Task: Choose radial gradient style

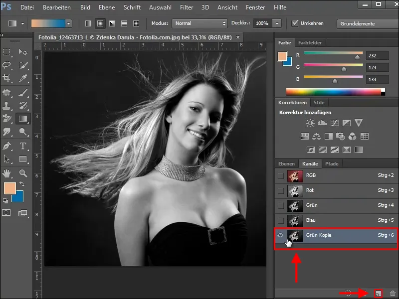Action: coord(100,23)
